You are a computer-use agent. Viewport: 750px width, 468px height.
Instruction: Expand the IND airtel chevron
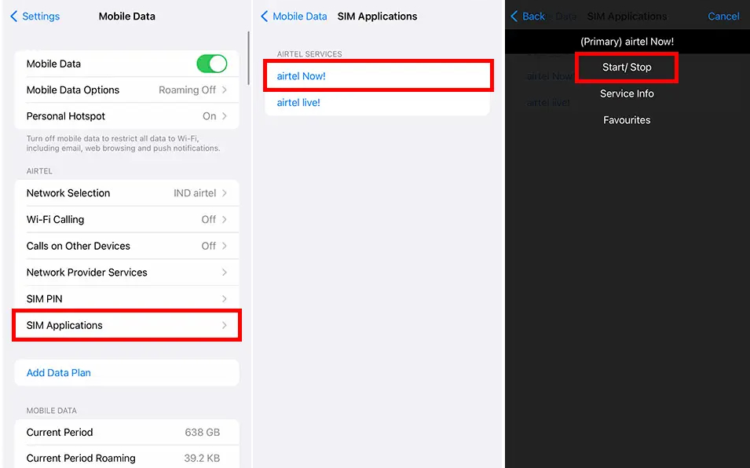[225, 193]
